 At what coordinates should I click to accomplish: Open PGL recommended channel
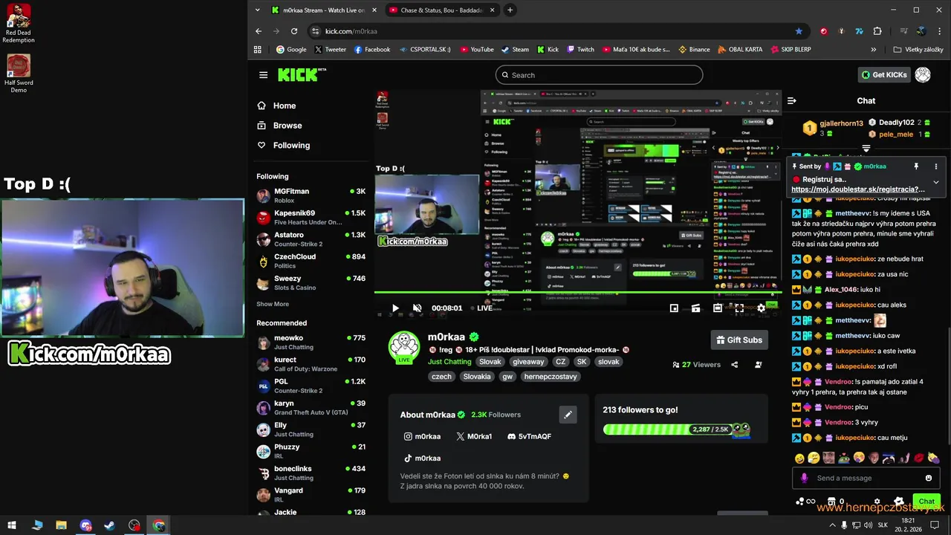[311, 386]
